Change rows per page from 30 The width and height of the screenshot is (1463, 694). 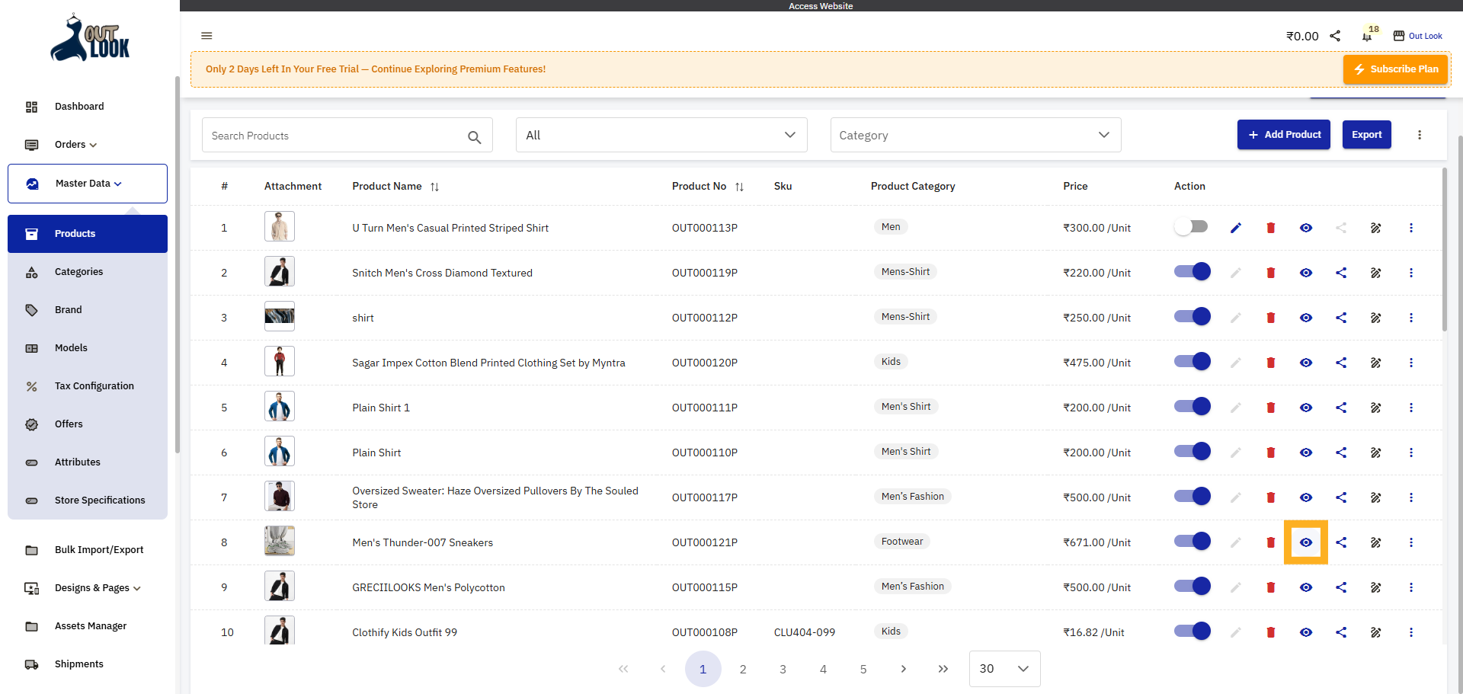(x=1004, y=669)
